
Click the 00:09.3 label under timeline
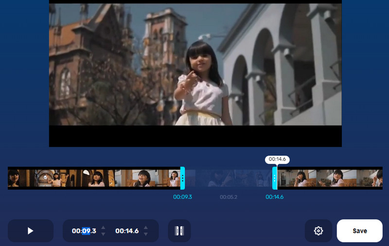183,197
